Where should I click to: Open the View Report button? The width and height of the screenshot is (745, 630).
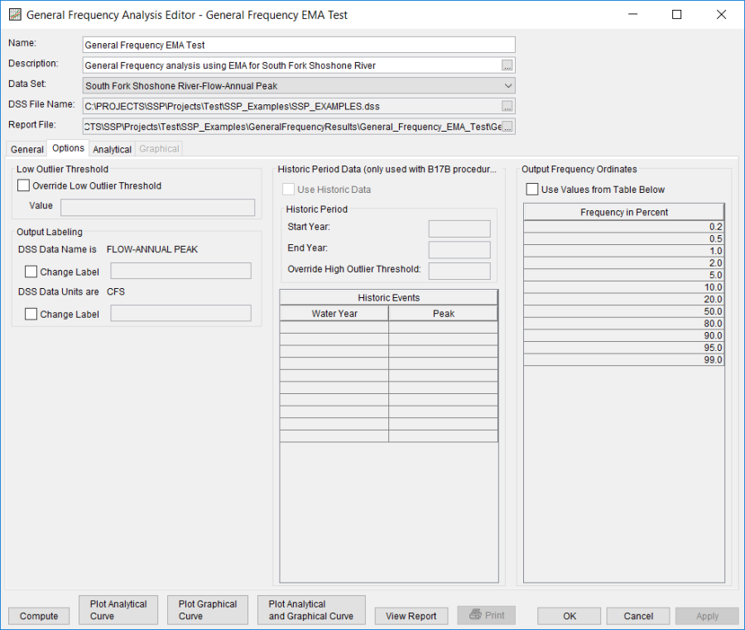(x=411, y=616)
